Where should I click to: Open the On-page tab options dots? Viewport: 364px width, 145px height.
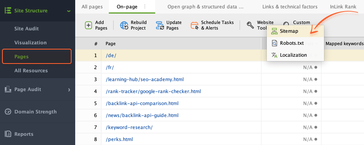(145, 6)
